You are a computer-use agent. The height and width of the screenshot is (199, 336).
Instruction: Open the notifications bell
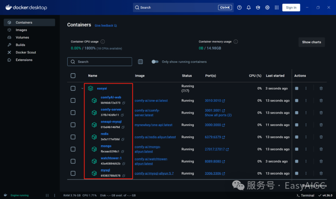249,7
